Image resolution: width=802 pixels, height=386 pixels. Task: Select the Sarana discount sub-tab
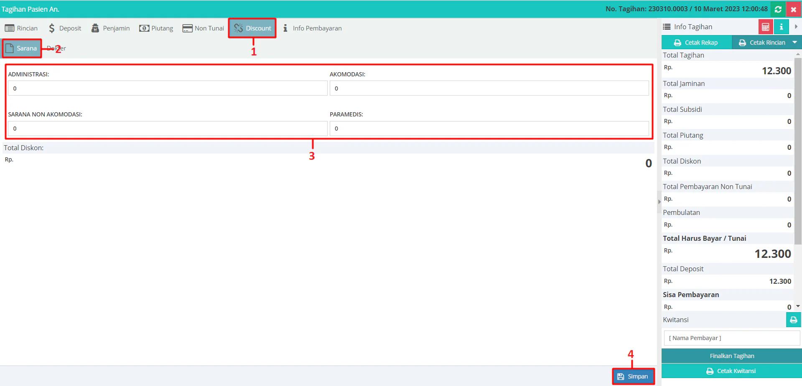click(22, 48)
